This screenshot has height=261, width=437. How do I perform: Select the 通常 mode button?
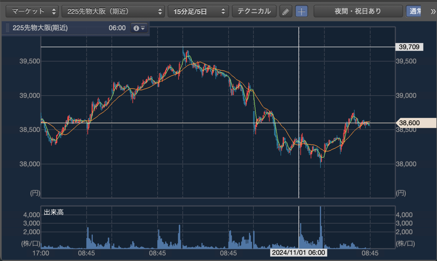coord(414,11)
